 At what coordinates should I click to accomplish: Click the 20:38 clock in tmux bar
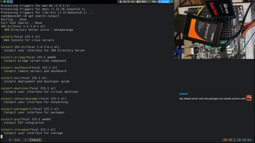(x=227, y=140)
